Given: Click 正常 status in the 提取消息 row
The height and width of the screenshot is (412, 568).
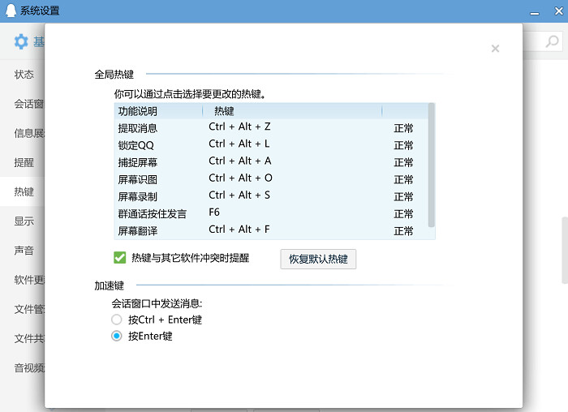Looking at the screenshot, I should point(403,128).
